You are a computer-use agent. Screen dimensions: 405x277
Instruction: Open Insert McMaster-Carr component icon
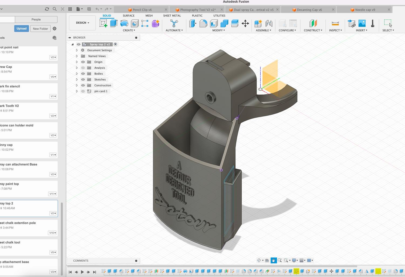pyautogui.click(x=373, y=24)
